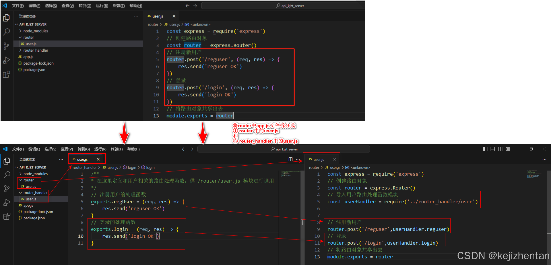Open Explorer icon in upper window activity bar
The height and width of the screenshot is (265, 551).
pyautogui.click(x=6, y=18)
